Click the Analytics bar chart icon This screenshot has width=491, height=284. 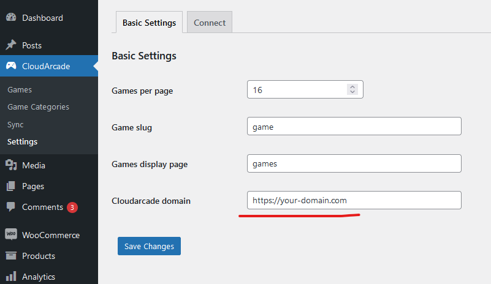click(11, 277)
